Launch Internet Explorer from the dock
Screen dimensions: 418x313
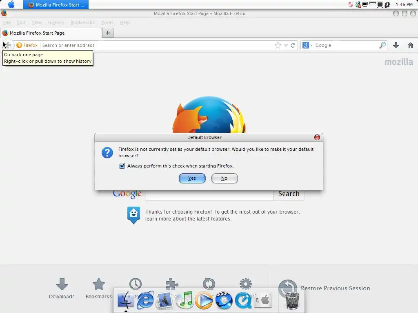pyautogui.click(x=145, y=300)
